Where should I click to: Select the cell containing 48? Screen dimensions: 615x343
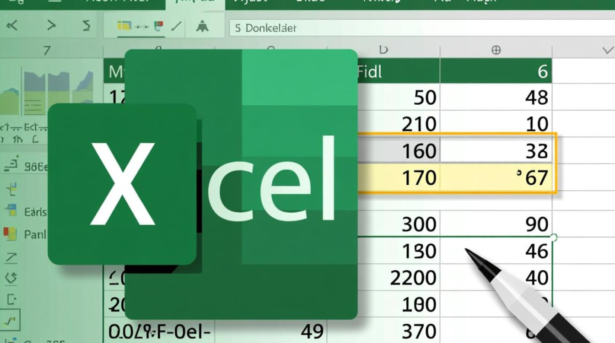pos(496,97)
